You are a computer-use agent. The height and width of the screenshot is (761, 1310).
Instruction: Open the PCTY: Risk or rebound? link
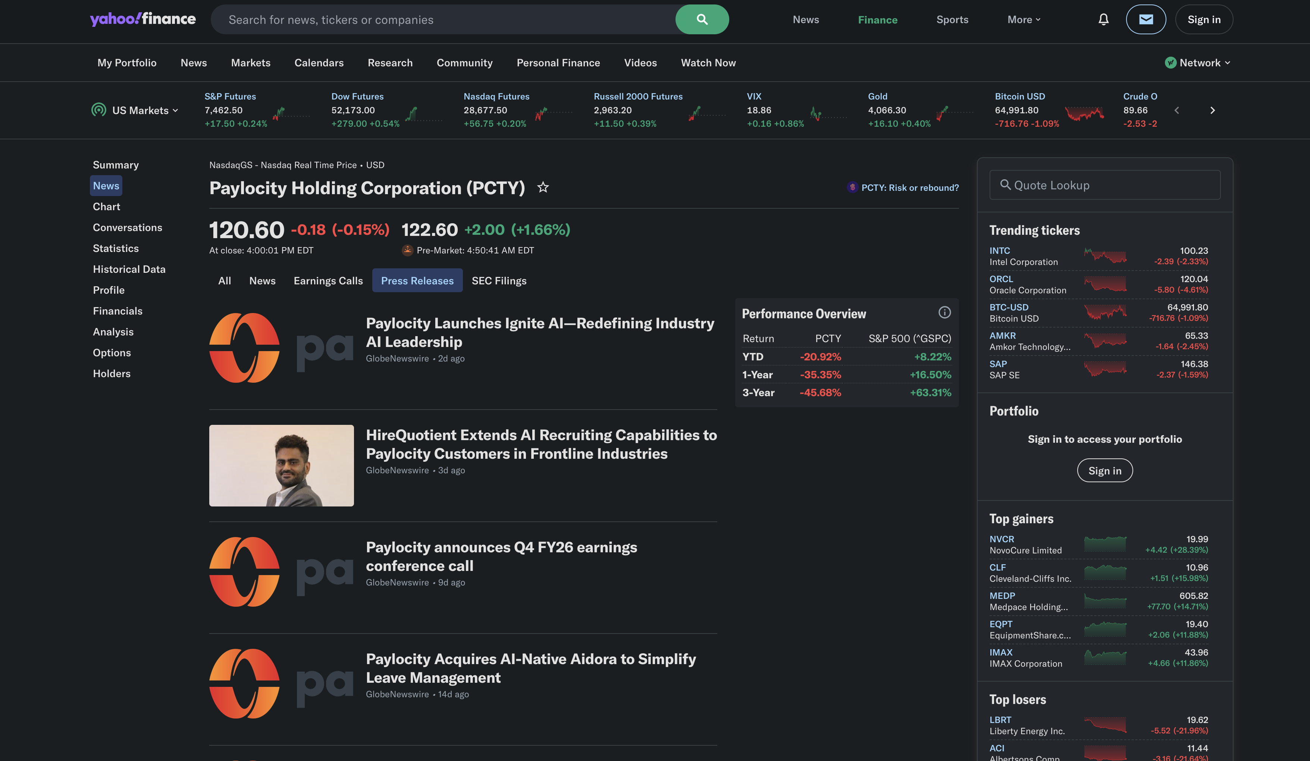910,187
